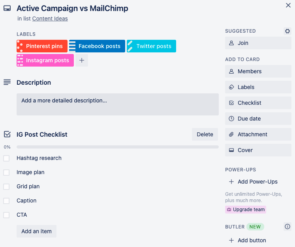Click the Twitter posts cyan label
Screen dimensions: 295x247
point(152,46)
